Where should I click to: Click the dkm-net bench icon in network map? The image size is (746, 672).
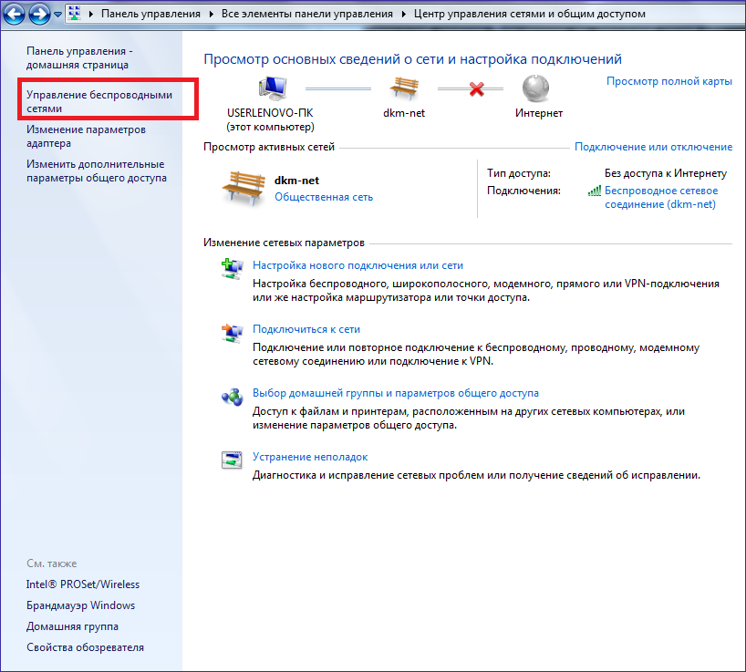[404, 88]
